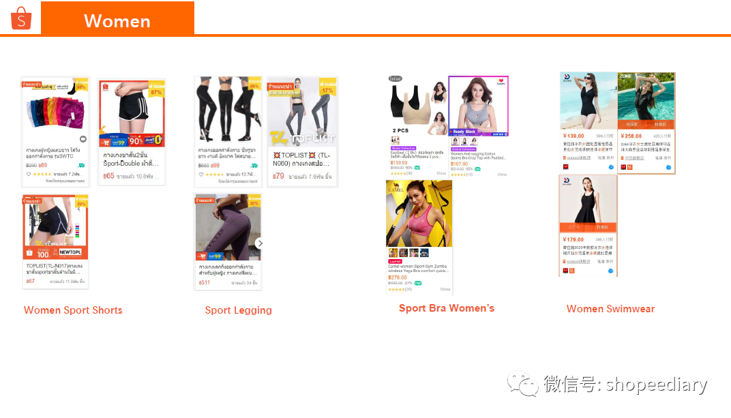
Task: Click the 17% discount badge on grey leggings
Action: pos(328,87)
